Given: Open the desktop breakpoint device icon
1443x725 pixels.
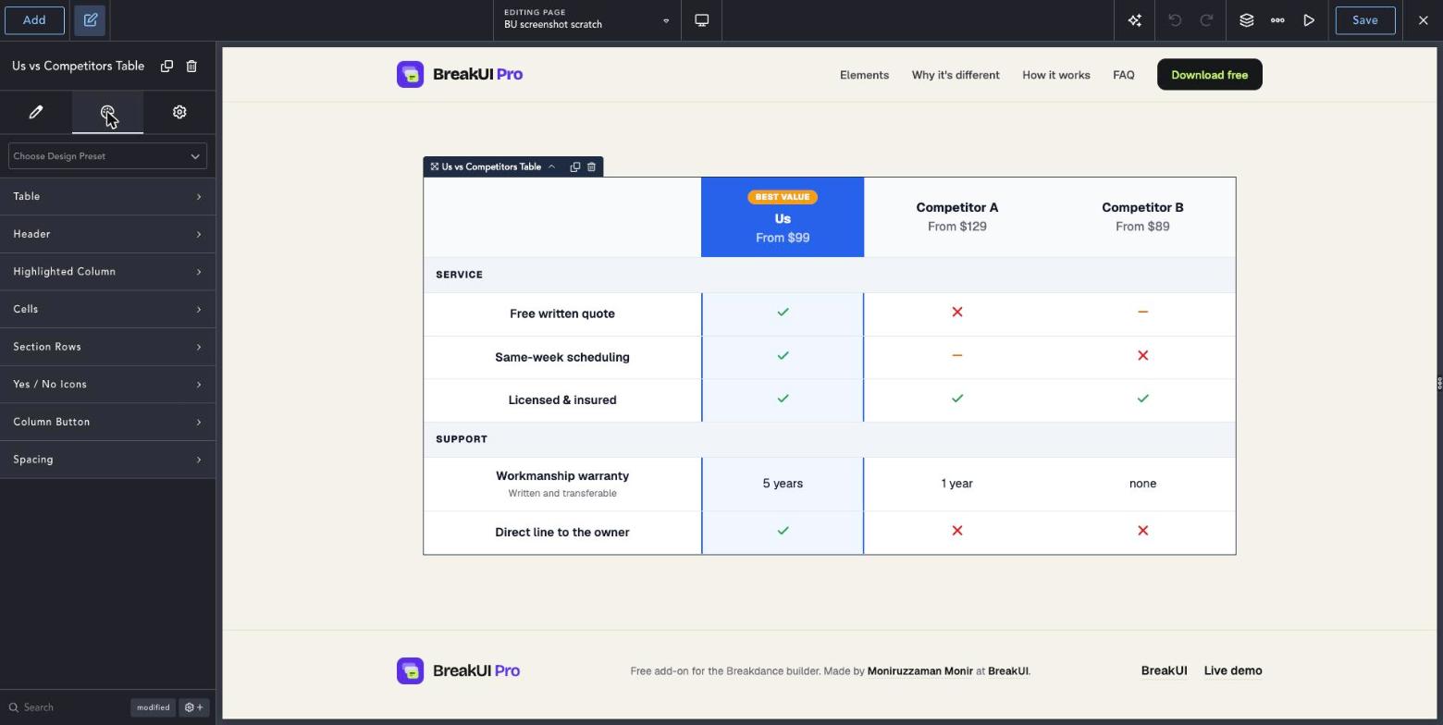Looking at the screenshot, I should [x=702, y=20].
